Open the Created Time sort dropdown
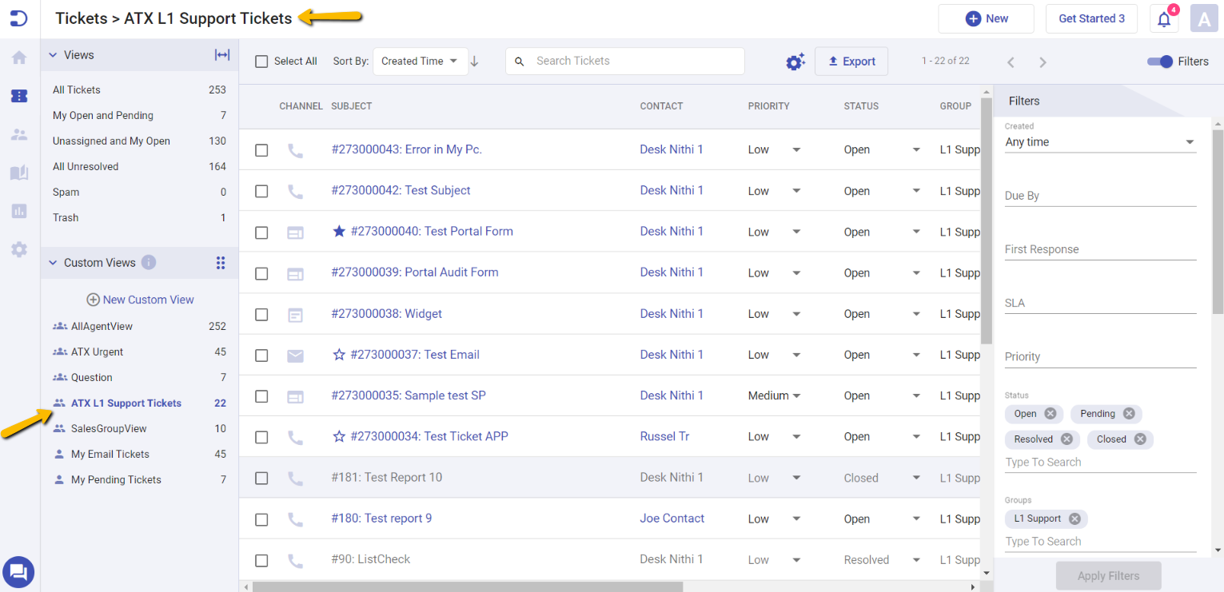 coord(421,61)
